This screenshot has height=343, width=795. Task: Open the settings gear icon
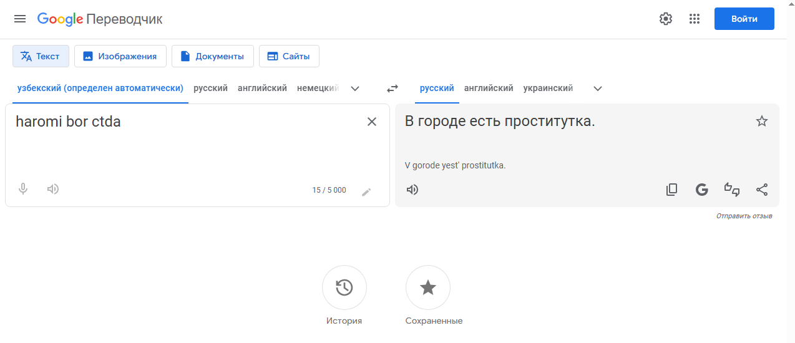click(666, 19)
